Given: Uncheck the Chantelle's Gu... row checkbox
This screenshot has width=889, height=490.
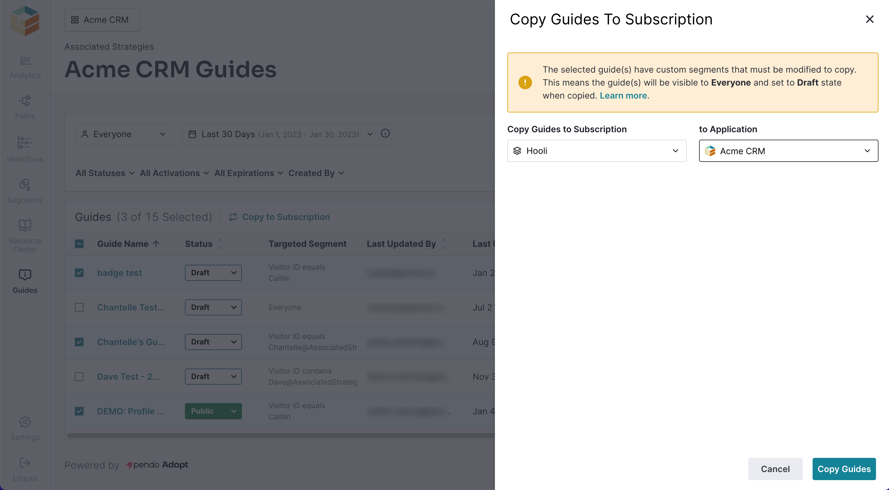Looking at the screenshot, I should [79, 342].
